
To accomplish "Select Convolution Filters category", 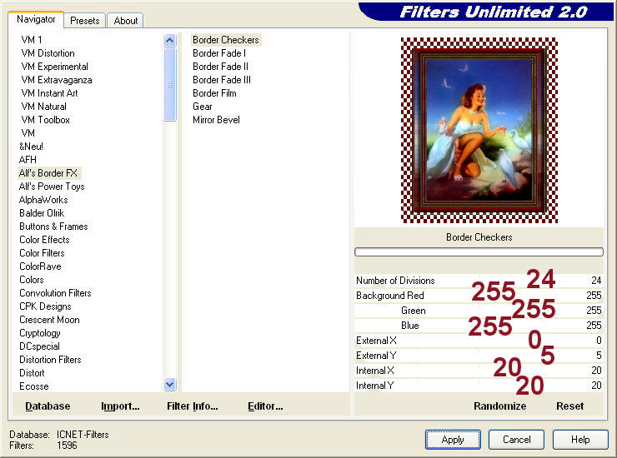I will tap(55, 293).
